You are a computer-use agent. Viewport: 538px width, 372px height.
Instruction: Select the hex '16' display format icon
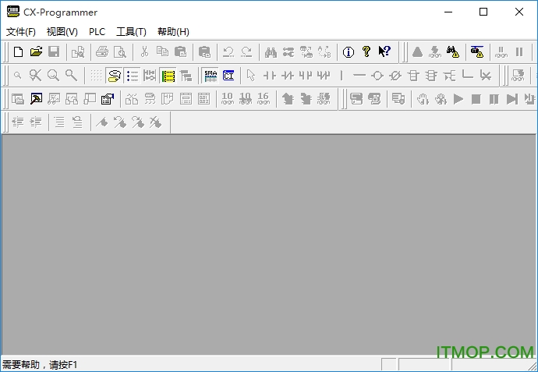(x=264, y=99)
